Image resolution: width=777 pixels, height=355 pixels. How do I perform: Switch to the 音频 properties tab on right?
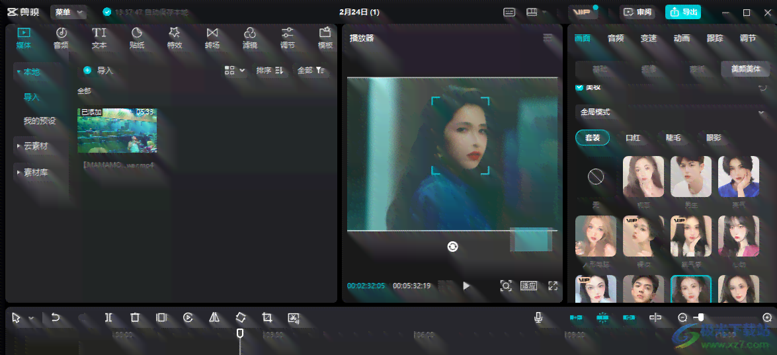[616, 38]
